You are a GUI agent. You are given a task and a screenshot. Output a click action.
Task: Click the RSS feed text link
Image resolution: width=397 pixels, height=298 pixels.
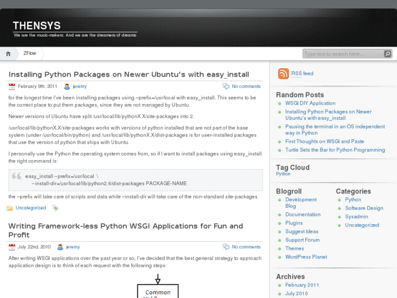(x=302, y=73)
